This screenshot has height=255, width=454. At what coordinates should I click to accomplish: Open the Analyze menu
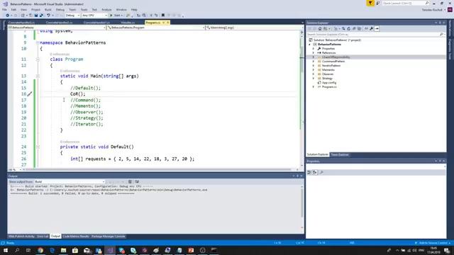click(x=106, y=9)
